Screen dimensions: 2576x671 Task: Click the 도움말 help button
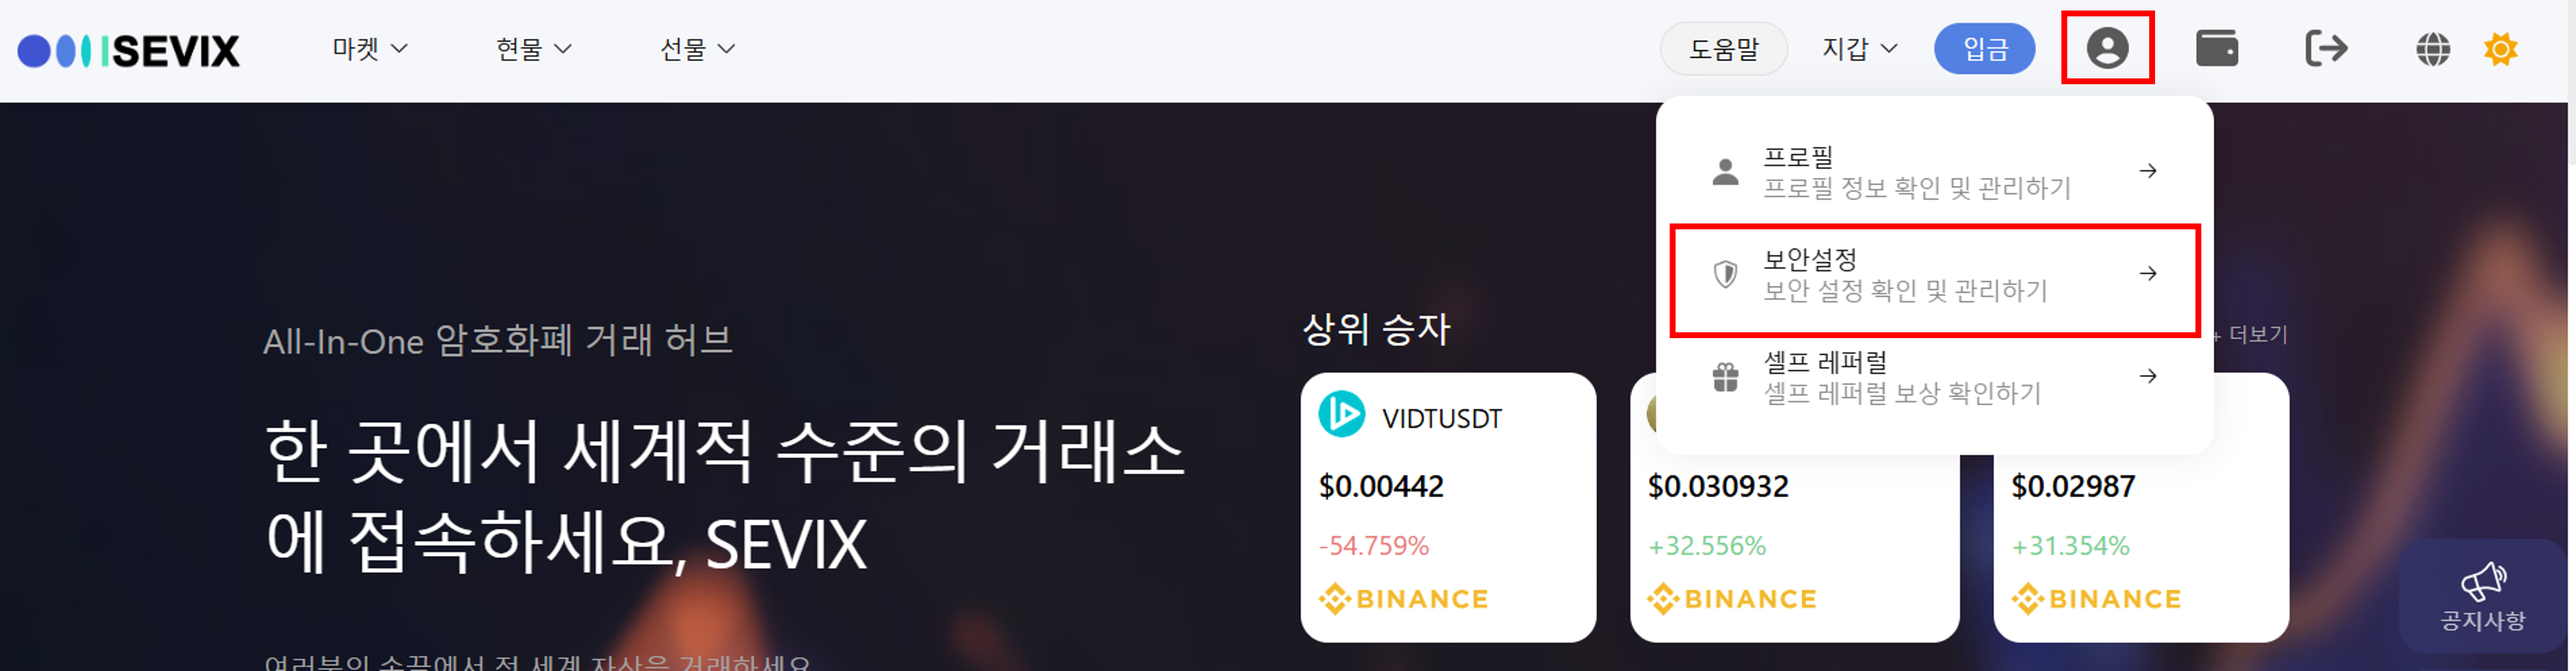[x=1723, y=49]
